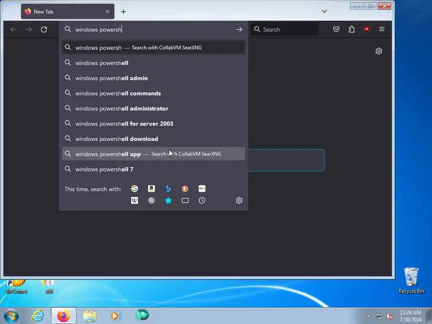Open the network tray icon
The height and width of the screenshot is (324, 432).
coord(379,316)
